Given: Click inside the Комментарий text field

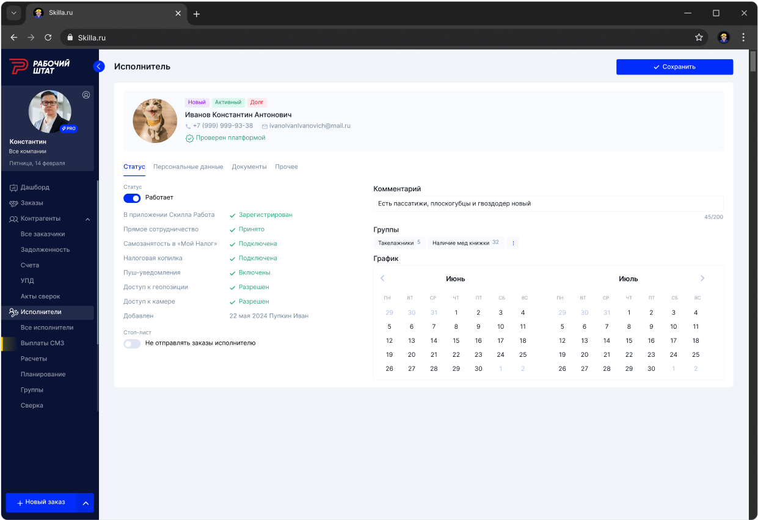Looking at the screenshot, I should click(548, 203).
